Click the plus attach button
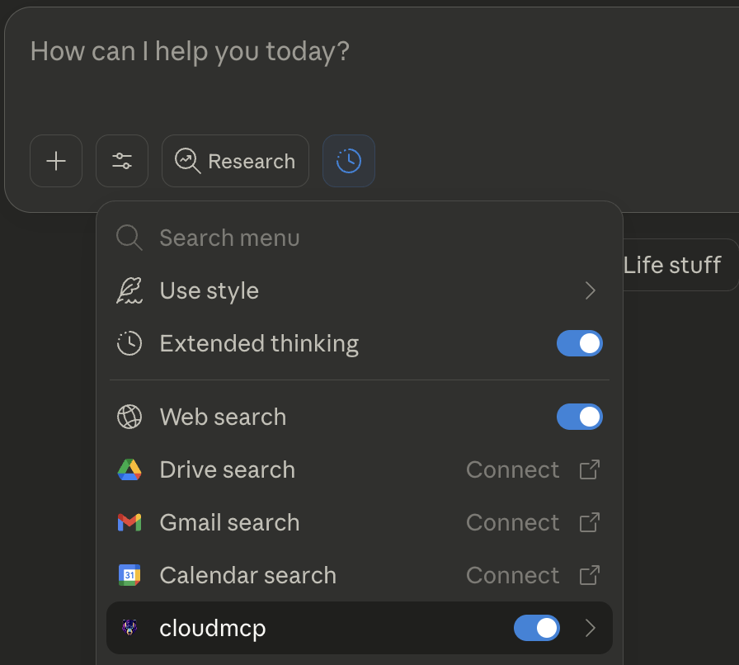The image size is (739, 665). coord(56,161)
